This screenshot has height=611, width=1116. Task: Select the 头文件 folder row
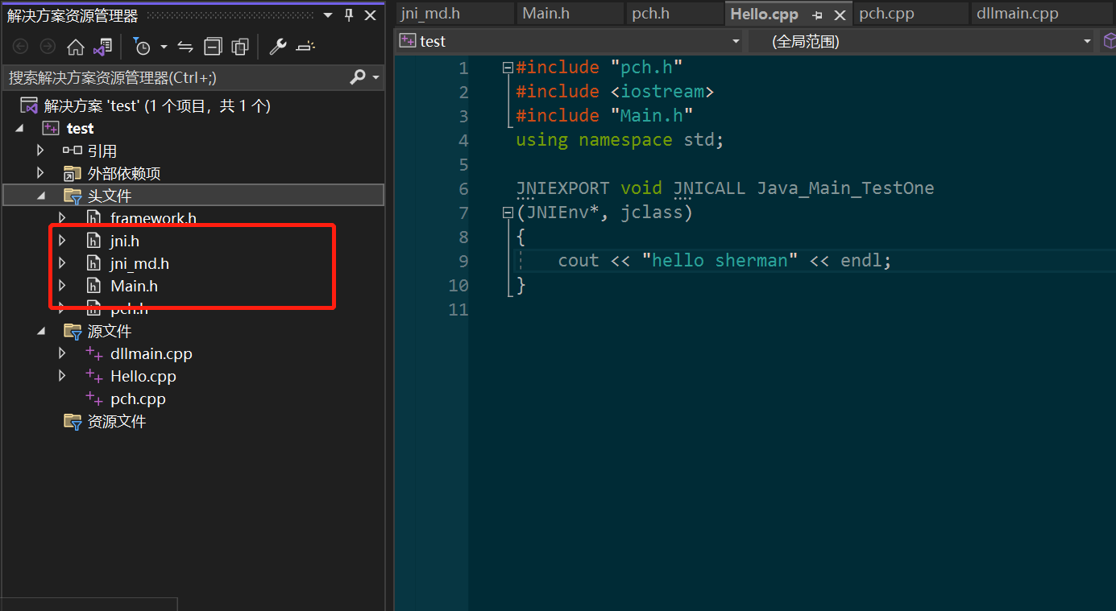193,195
